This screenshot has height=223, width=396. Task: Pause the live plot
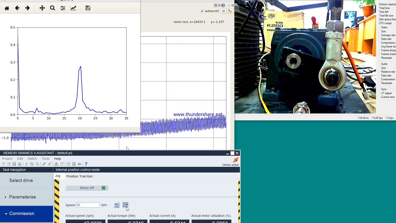pyautogui.click(x=223, y=11)
